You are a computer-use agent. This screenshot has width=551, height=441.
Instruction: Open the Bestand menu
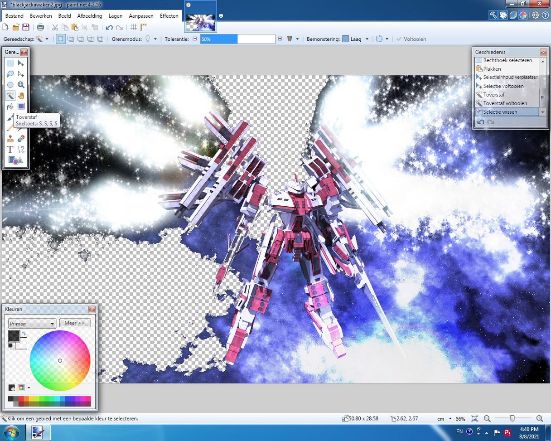coord(14,16)
